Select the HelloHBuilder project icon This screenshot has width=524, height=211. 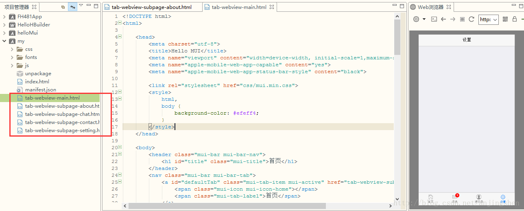click(x=12, y=25)
